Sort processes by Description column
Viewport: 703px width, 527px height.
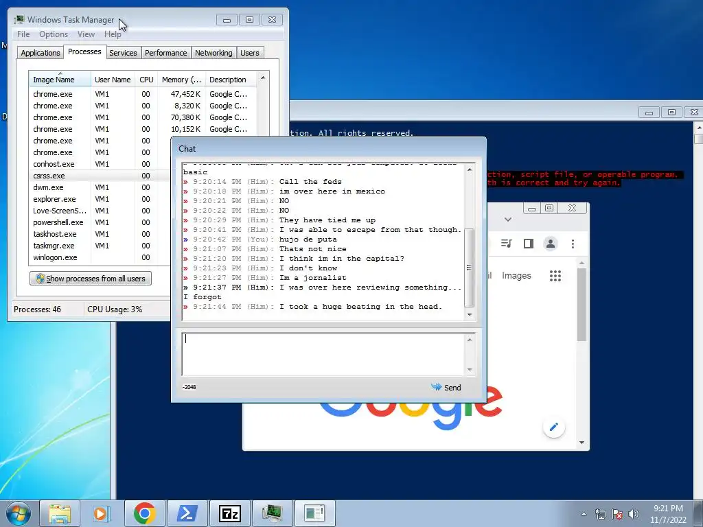[231, 80]
